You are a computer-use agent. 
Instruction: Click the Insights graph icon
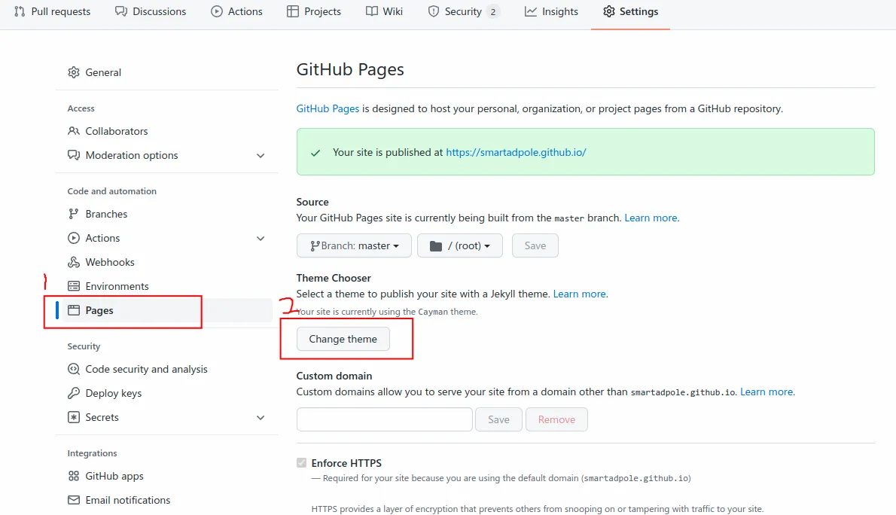[x=530, y=11]
